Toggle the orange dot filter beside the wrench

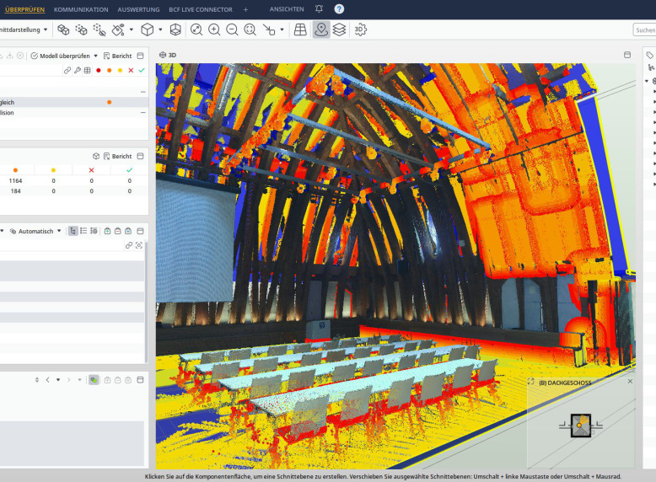(110, 70)
